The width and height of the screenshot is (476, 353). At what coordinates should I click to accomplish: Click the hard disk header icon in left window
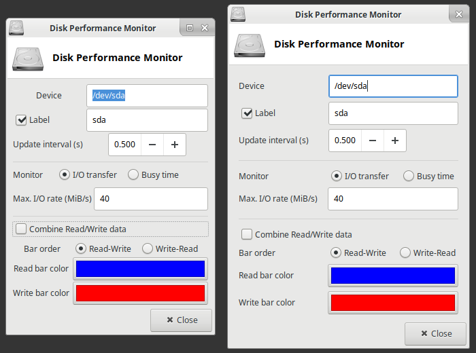coord(27,58)
